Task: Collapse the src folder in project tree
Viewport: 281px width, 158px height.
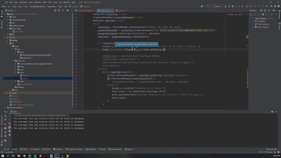Action: tap(8, 43)
